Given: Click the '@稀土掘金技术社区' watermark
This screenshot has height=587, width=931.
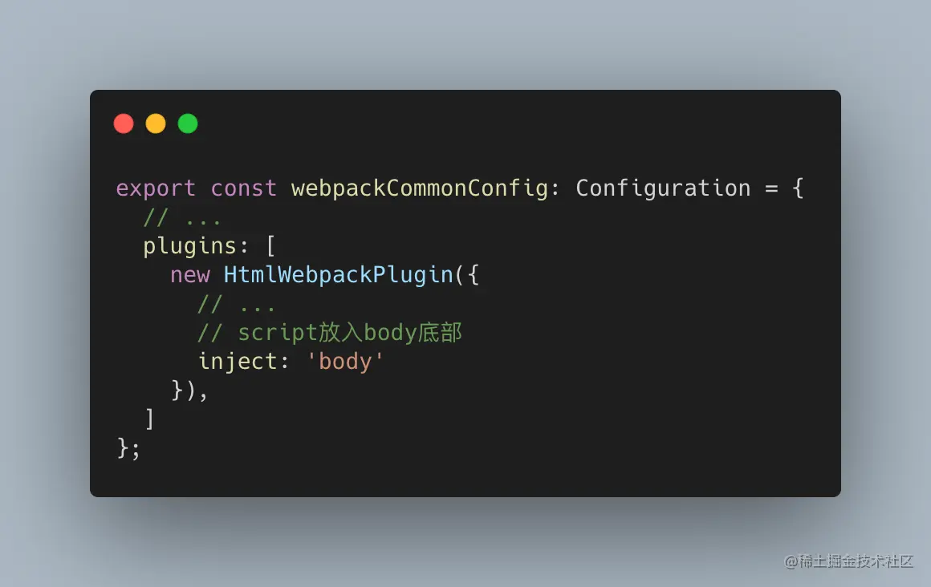Looking at the screenshot, I should [848, 561].
